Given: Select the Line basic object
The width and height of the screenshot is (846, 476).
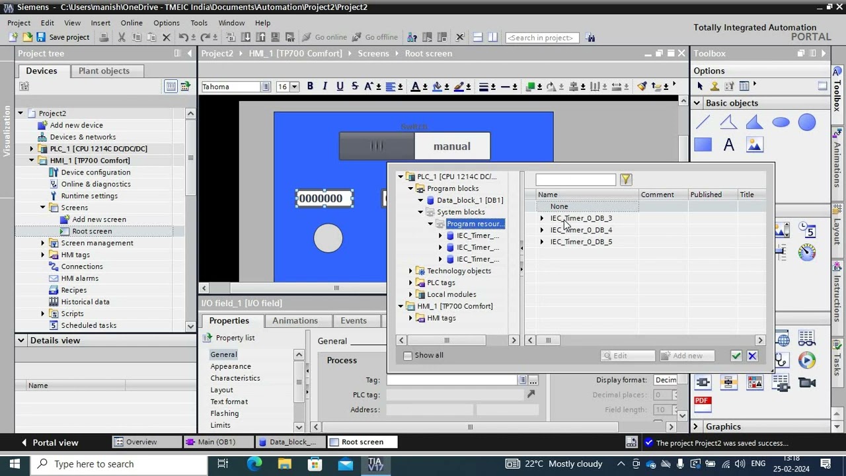Looking at the screenshot, I should coord(703,122).
